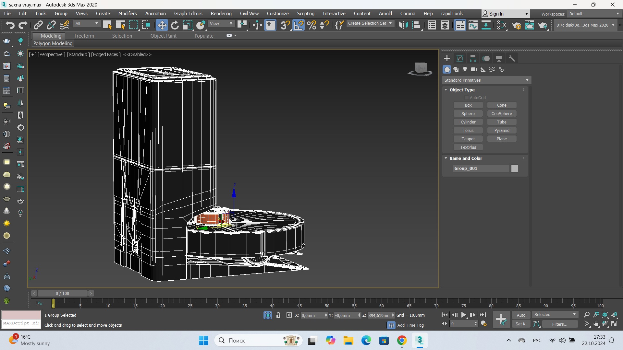Open the Utilities wrench panel
The height and width of the screenshot is (350, 623).
[512, 58]
